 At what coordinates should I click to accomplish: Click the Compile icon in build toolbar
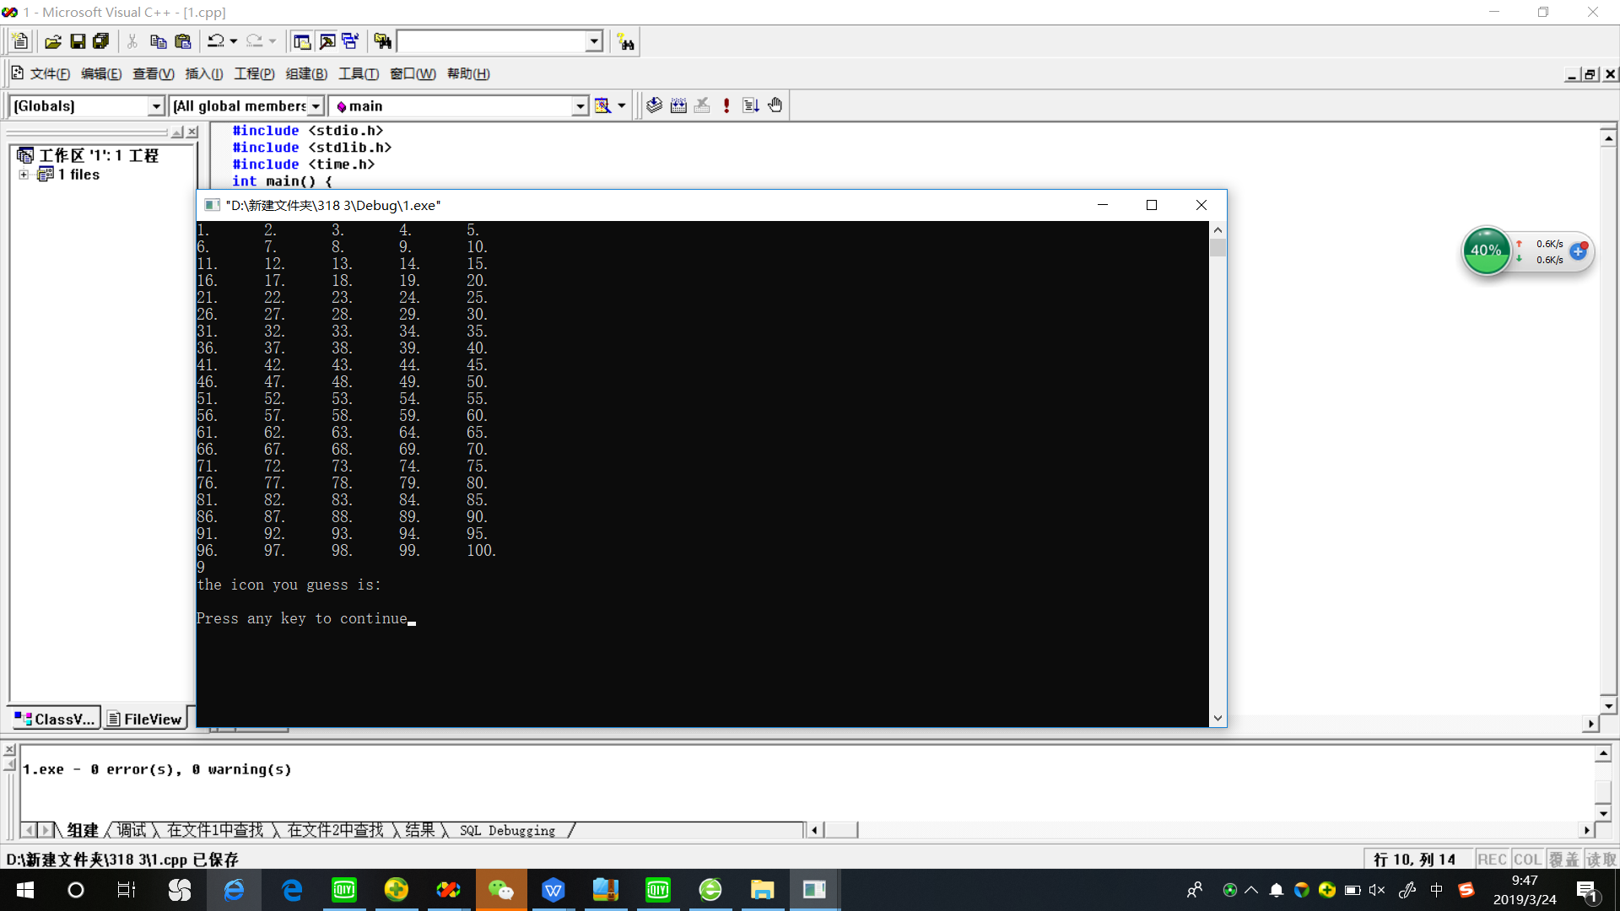(x=654, y=105)
